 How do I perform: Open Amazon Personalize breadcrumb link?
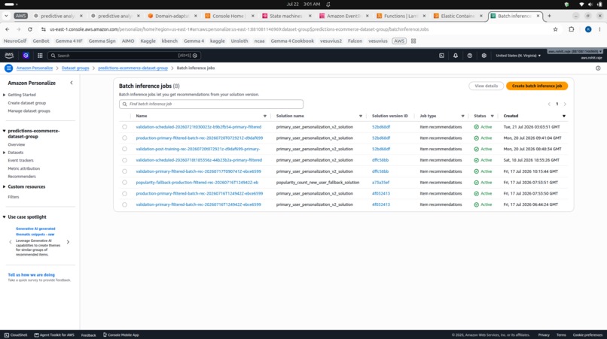pyautogui.click(x=35, y=68)
